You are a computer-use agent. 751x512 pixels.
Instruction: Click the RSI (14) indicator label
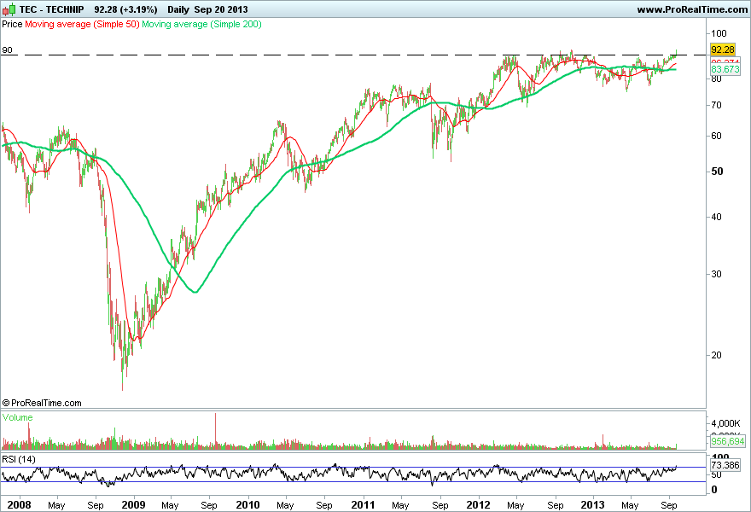[19, 459]
